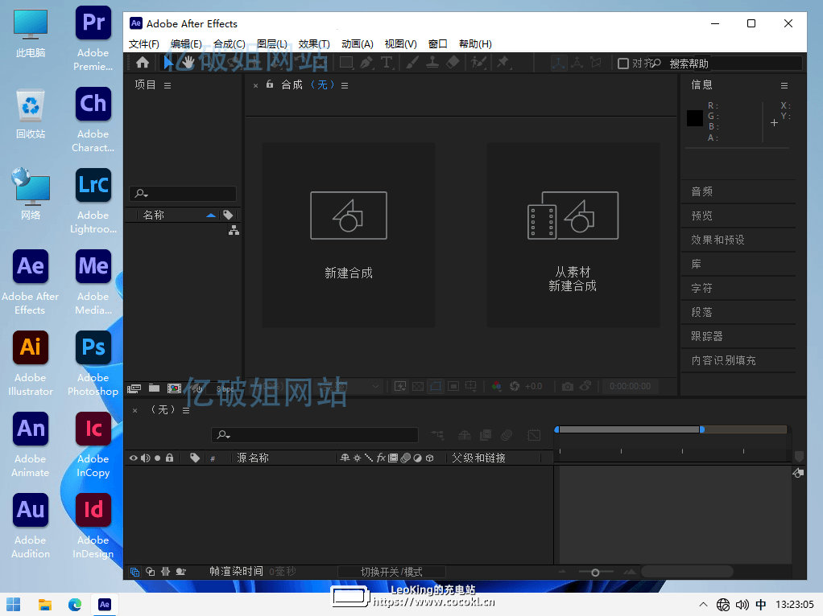The width and height of the screenshot is (823, 616).
Task: Open the 效果(T) menu
Action: pyautogui.click(x=314, y=44)
